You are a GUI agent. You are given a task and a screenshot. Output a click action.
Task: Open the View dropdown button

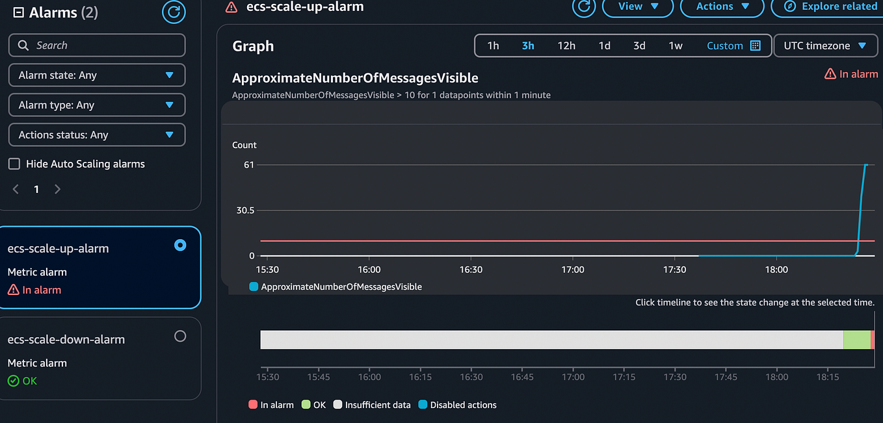tap(637, 6)
